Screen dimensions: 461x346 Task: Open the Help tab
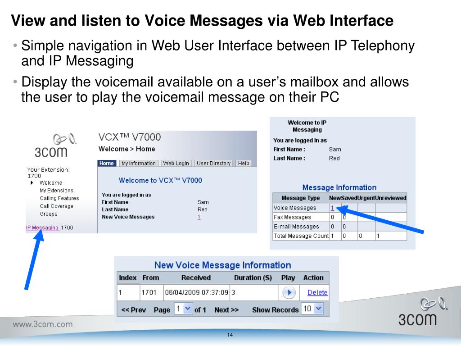[x=244, y=163]
